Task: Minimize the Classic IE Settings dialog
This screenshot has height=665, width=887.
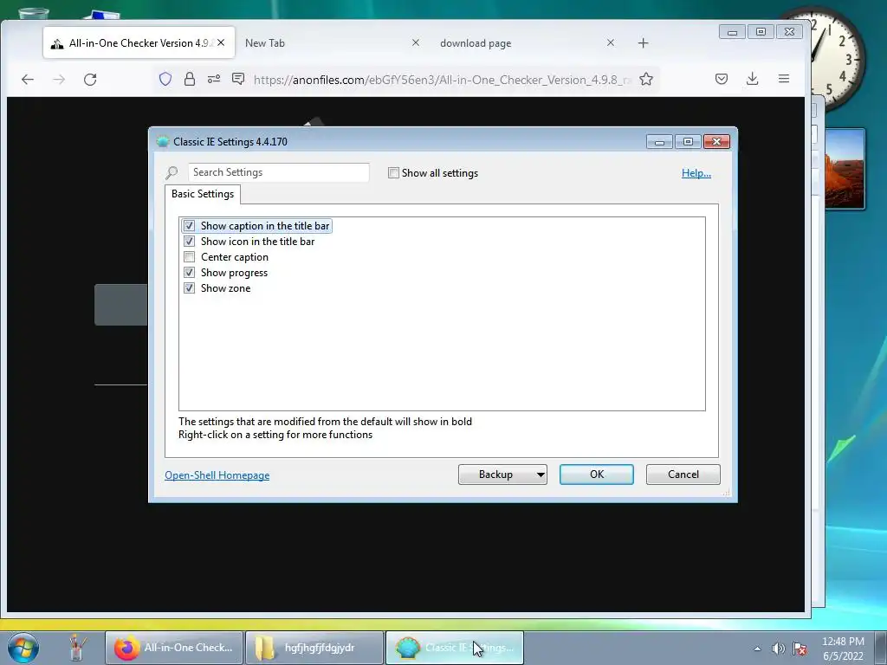Action: click(659, 142)
